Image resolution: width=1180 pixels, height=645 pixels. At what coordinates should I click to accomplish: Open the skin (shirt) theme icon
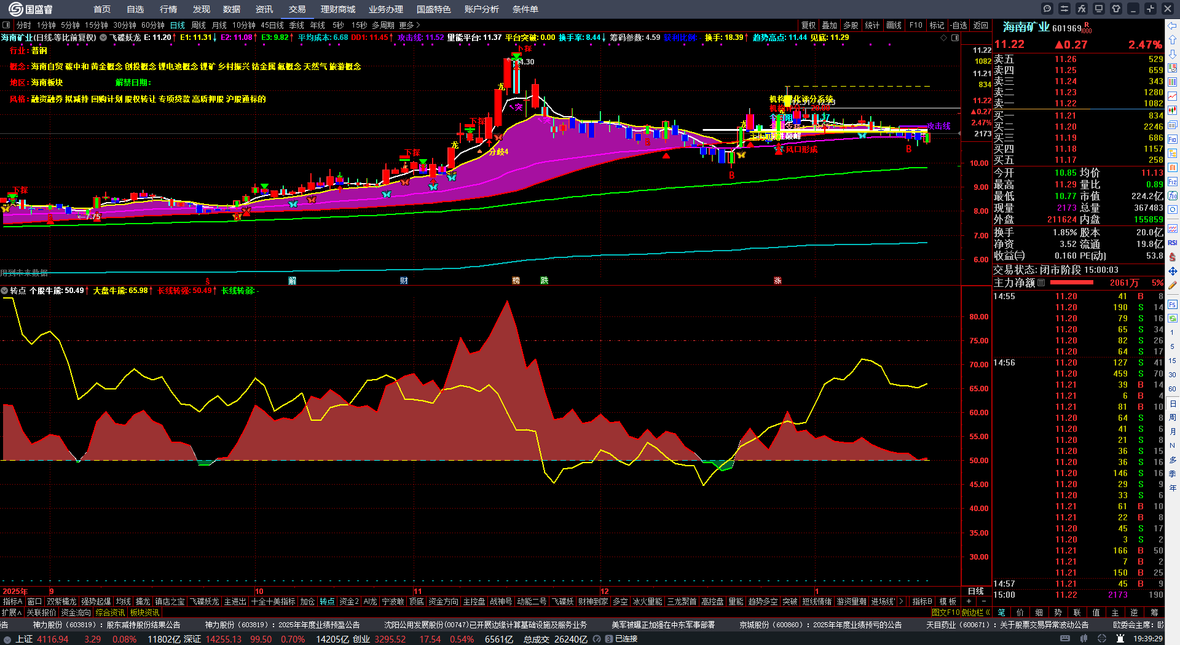(1116, 9)
